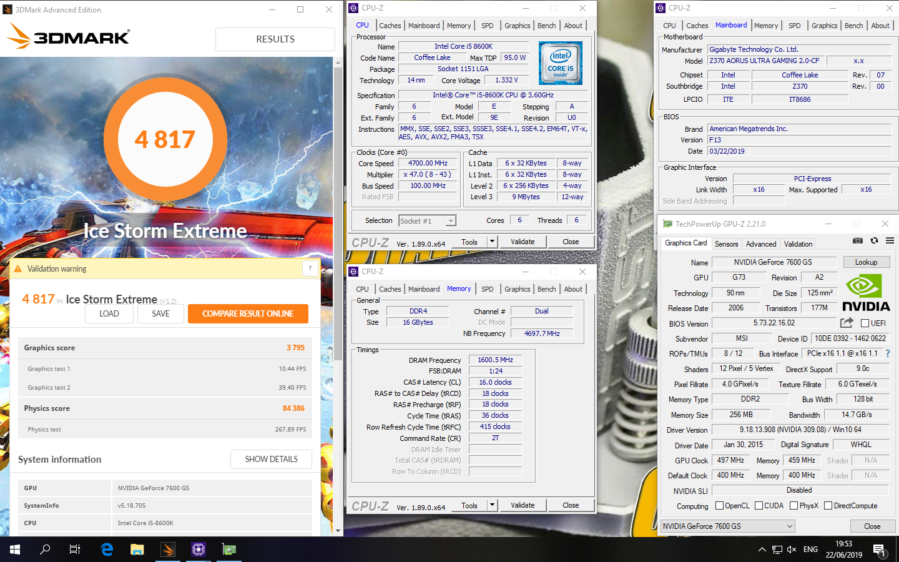Screen dimensions: 899x562
Task: Open the Tools dropdown arrow in CPU-Z CPU window
Action: click(492, 242)
